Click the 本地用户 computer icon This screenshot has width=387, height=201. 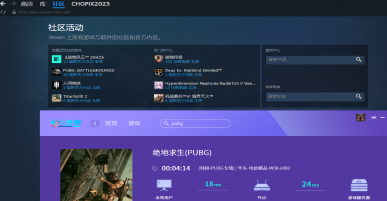(164, 185)
